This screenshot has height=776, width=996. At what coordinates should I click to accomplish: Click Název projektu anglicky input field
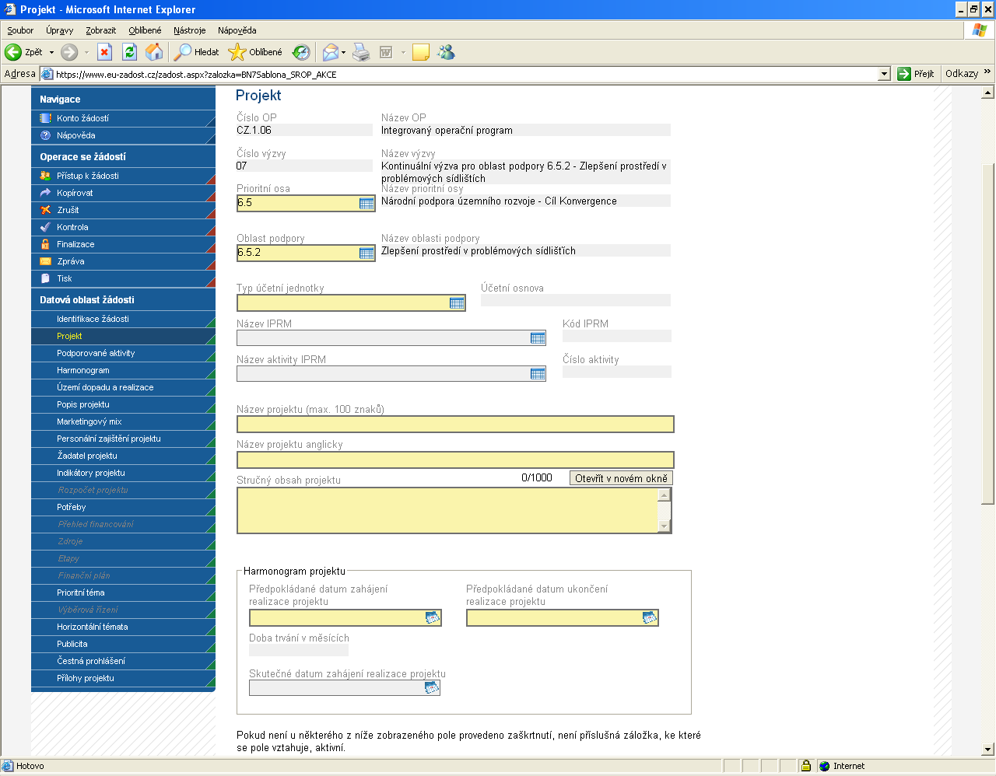[455, 460]
